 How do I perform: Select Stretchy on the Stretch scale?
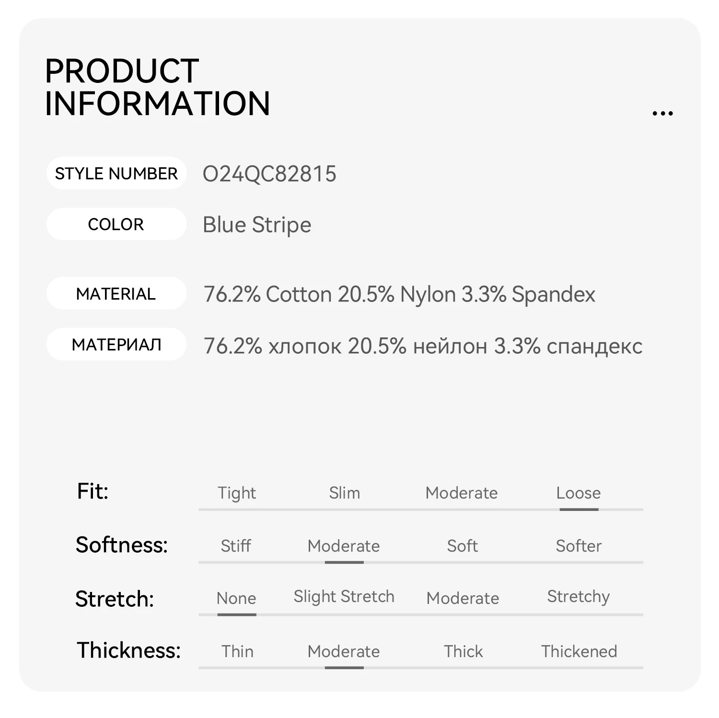coord(579,597)
